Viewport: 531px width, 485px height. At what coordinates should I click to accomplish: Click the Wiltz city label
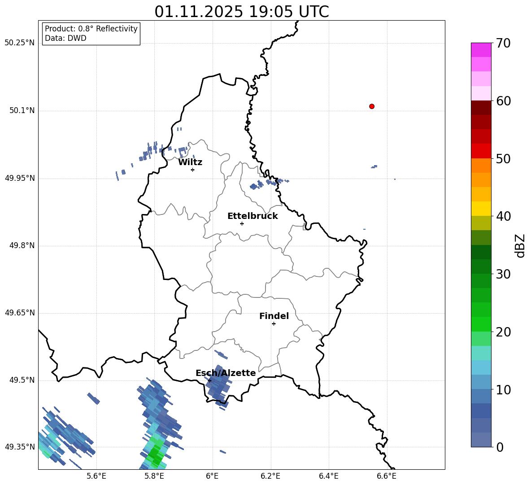[190, 162]
